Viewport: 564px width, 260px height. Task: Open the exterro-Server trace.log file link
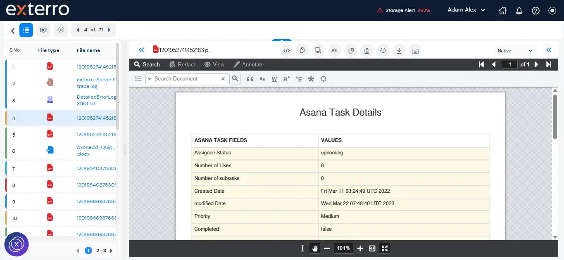96,83
